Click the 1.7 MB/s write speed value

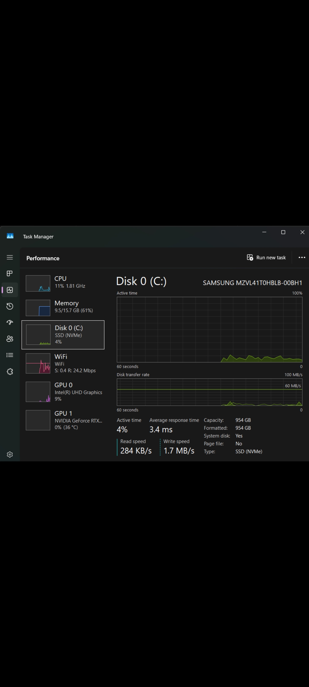179,451
